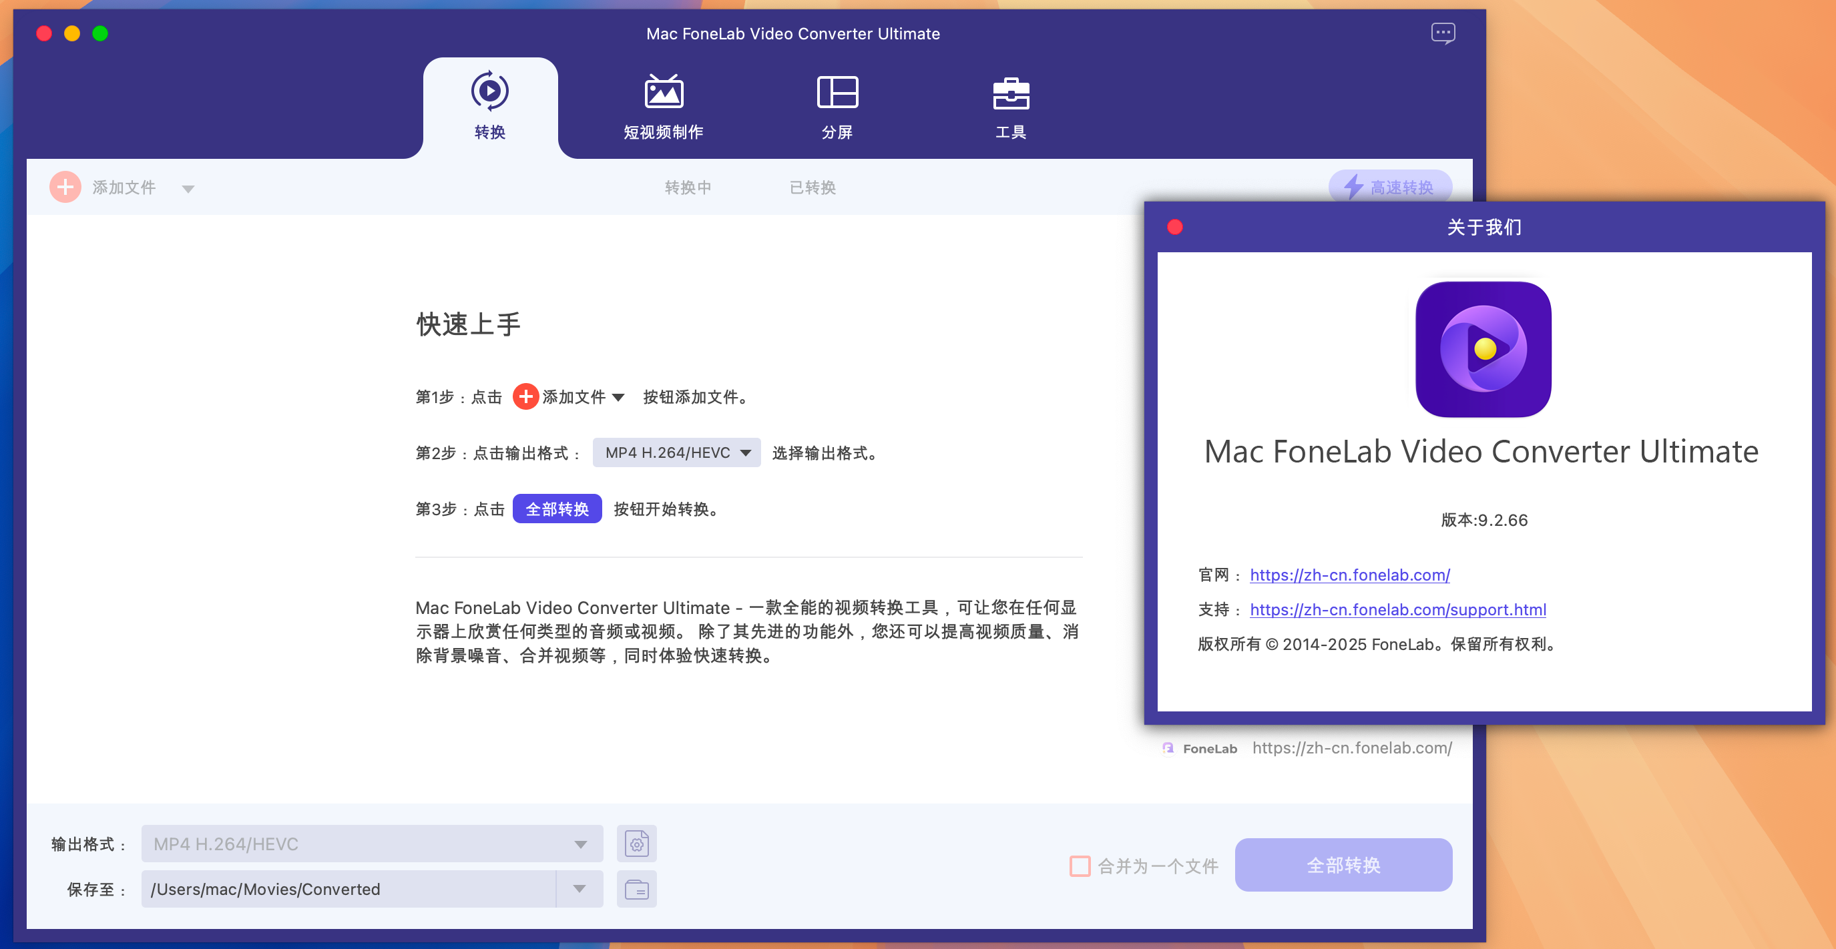Open the 分屏 split-screen tab
Screen dimensions: 1836x949
click(837, 107)
